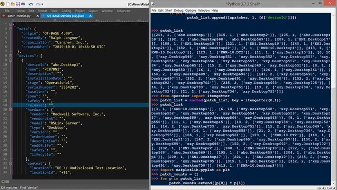
Task: Click Python Shell scrollbar down arrow
Action: 333,183
